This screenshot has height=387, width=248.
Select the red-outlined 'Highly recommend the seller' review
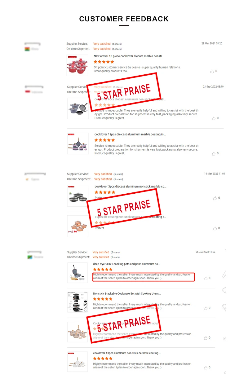click(x=144, y=277)
